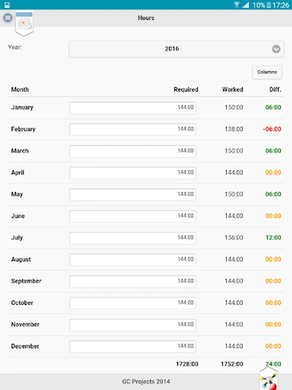Tap February's red -06:00 difference value
Viewport: 292px width, 390px height.
tap(272, 129)
